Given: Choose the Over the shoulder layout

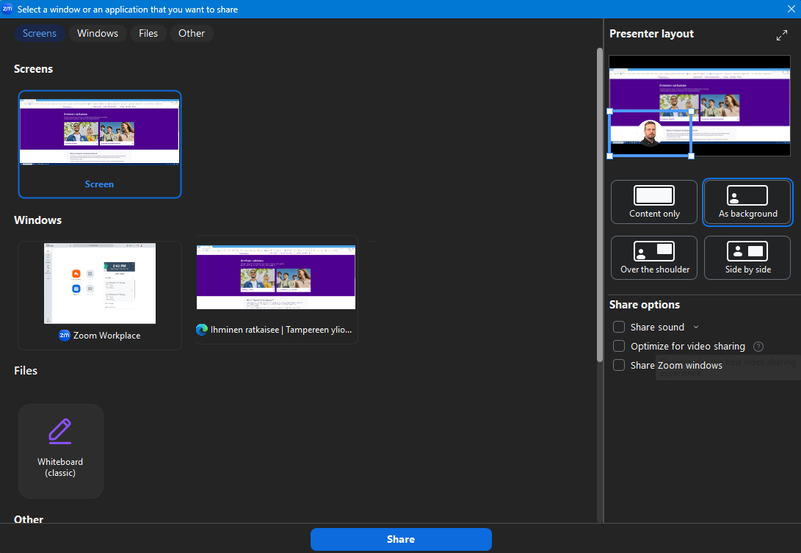Looking at the screenshot, I should (x=654, y=258).
